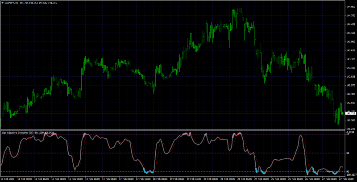This screenshot has height=182, width=357.
Task: Click price axis value 143.900
Action: 351,42
